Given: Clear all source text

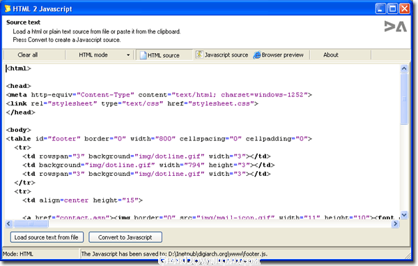Looking at the screenshot, I should (28, 54).
